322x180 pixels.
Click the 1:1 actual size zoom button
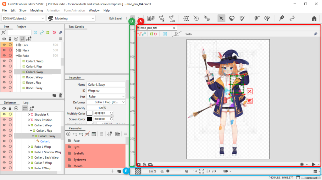[x=195, y=171]
